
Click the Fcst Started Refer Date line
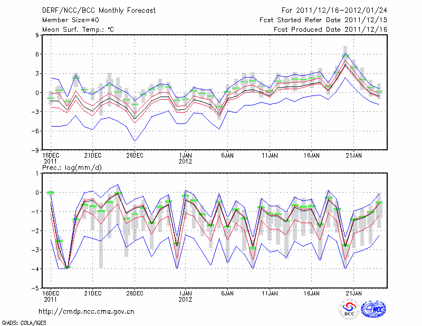coord(323,20)
